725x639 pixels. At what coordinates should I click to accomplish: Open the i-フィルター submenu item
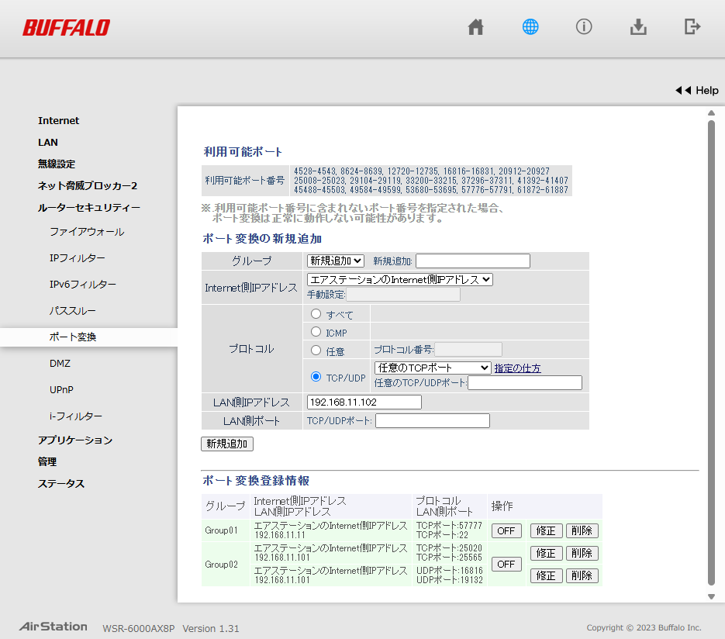pyautogui.click(x=76, y=416)
